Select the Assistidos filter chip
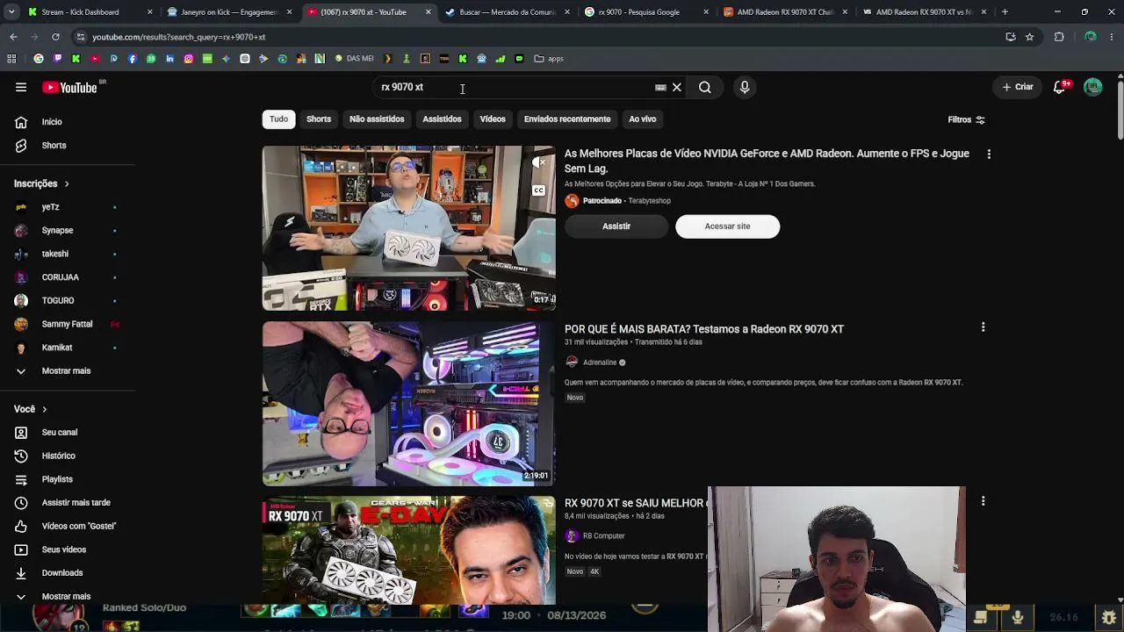1124x632 pixels. 442,119
